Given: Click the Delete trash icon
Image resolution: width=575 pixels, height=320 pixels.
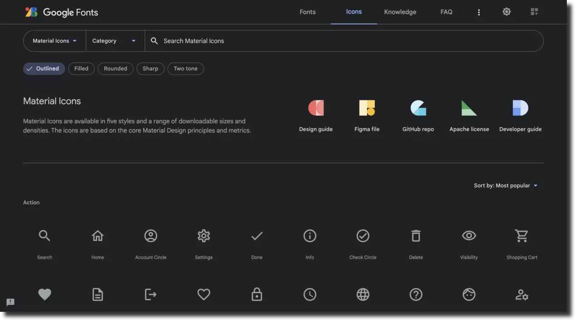Looking at the screenshot, I should click(x=415, y=236).
